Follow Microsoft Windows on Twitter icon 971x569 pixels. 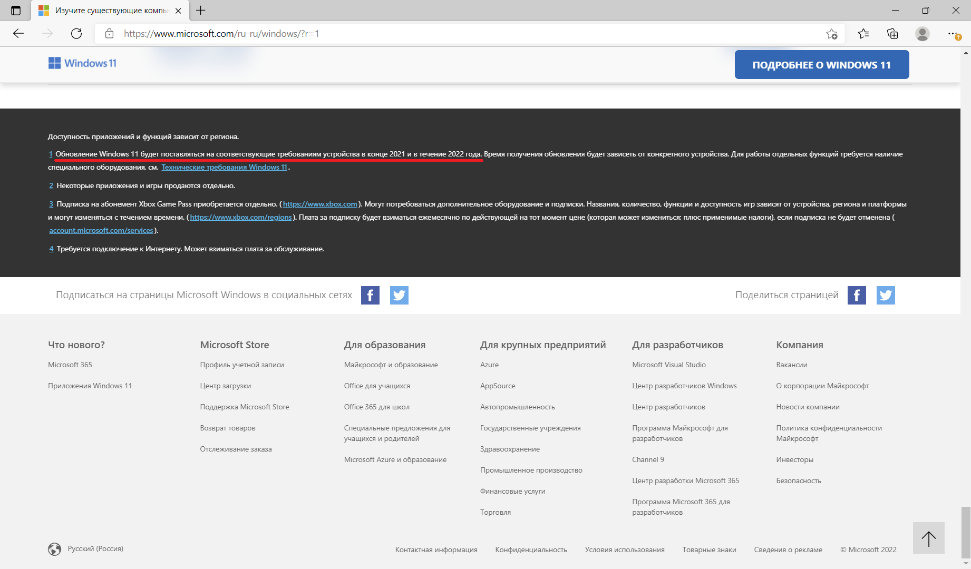(x=399, y=296)
